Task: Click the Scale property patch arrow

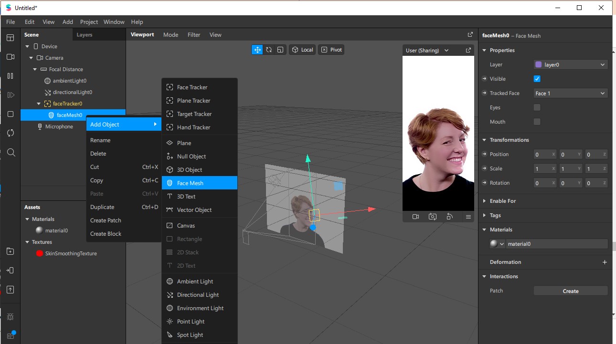Action: pos(485,168)
